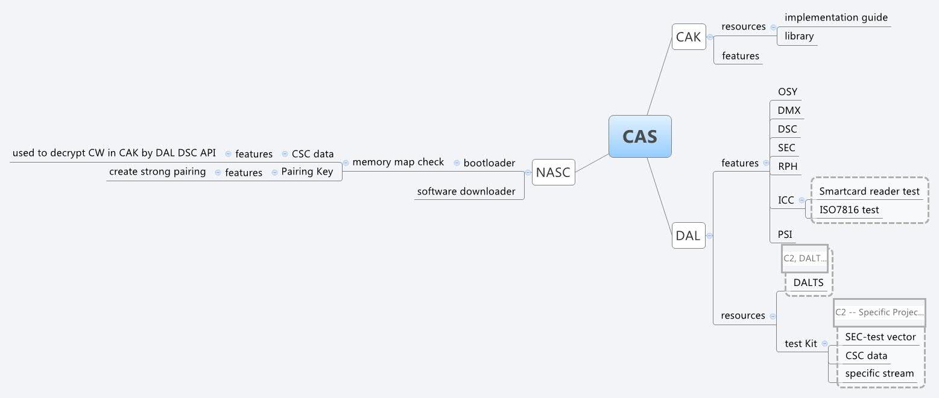Viewport: 939px width, 398px height.
Task: Collapse the DAL features branch
Action: click(766, 163)
